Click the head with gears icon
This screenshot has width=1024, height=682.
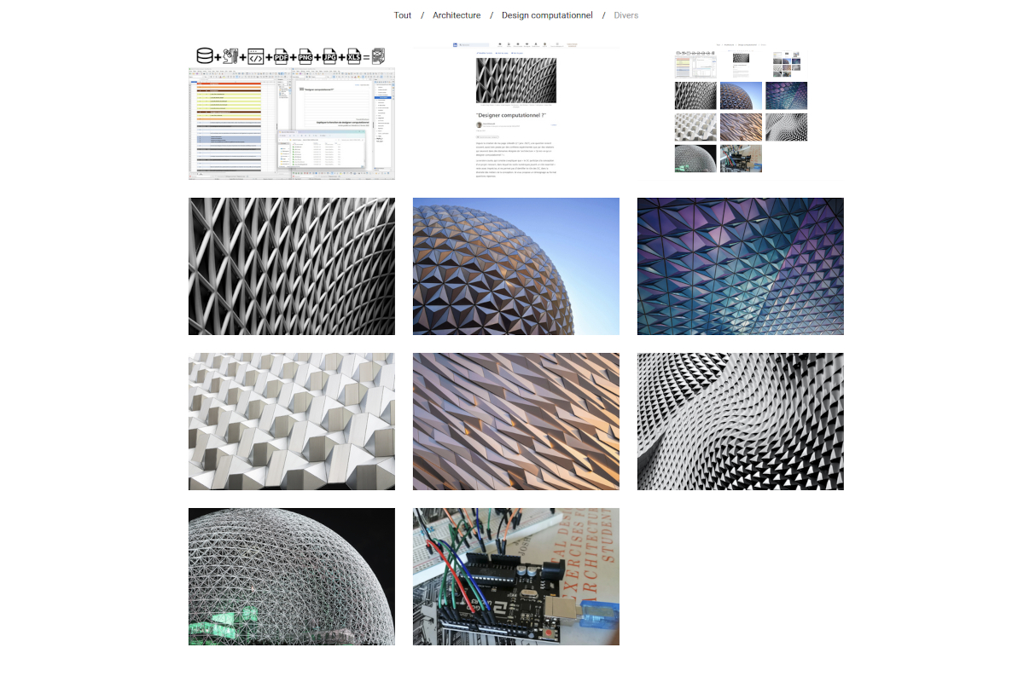tap(230, 57)
